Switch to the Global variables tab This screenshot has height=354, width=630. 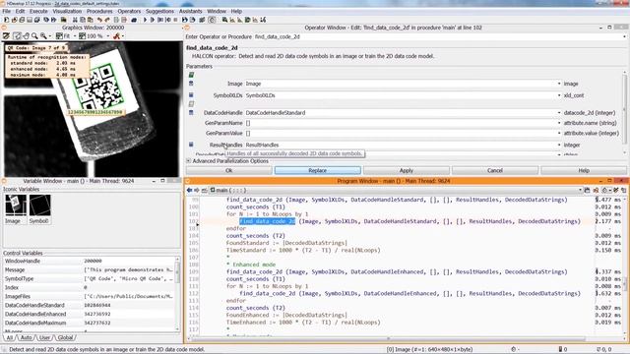click(x=65, y=337)
